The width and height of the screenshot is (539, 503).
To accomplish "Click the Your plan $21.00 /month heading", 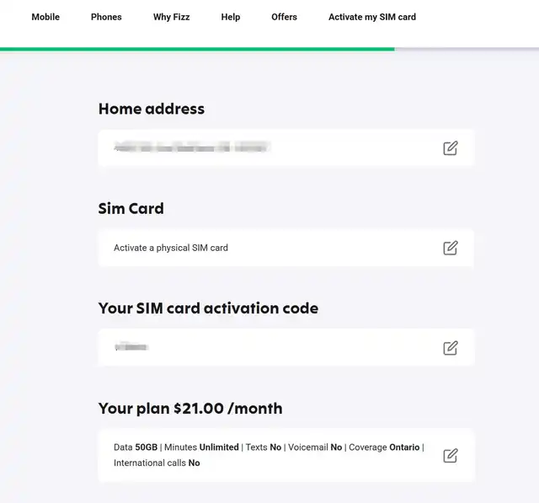I will [190, 409].
